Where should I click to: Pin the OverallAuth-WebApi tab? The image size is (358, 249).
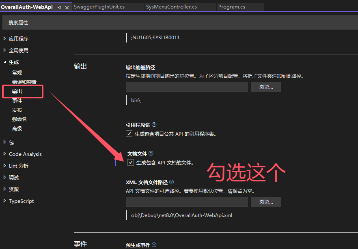59,7
